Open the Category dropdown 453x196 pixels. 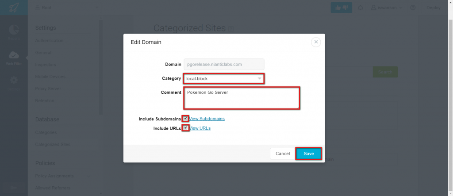(224, 79)
